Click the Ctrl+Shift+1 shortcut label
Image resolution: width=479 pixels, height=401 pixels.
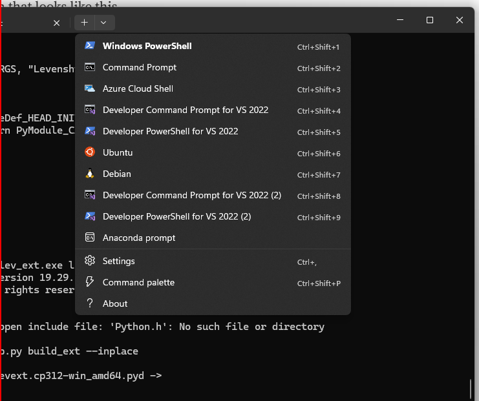point(318,47)
